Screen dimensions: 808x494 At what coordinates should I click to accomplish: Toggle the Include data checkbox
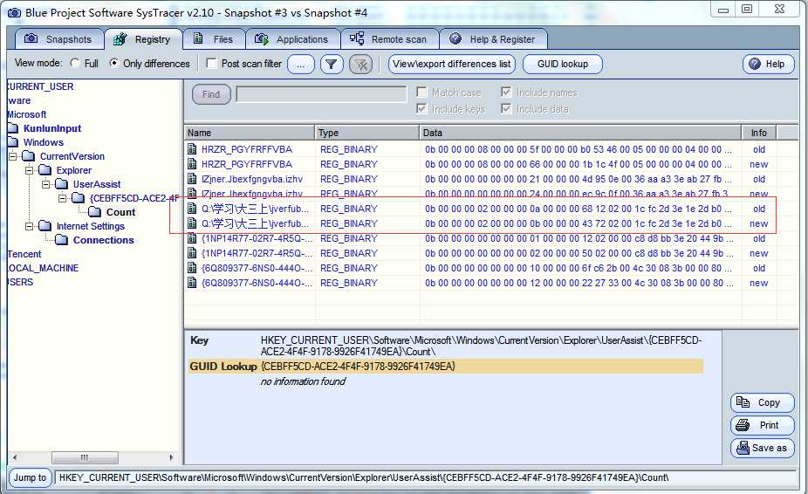pos(506,108)
